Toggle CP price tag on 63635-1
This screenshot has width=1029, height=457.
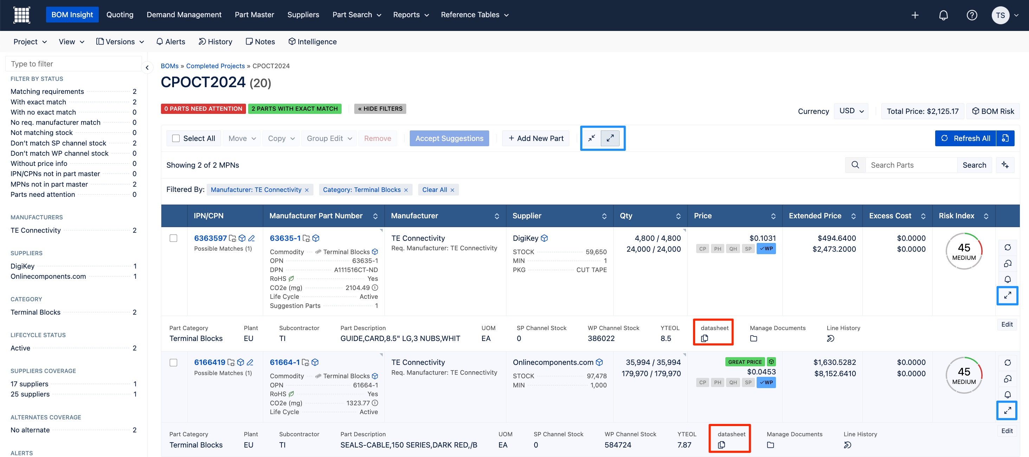point(702,249)
